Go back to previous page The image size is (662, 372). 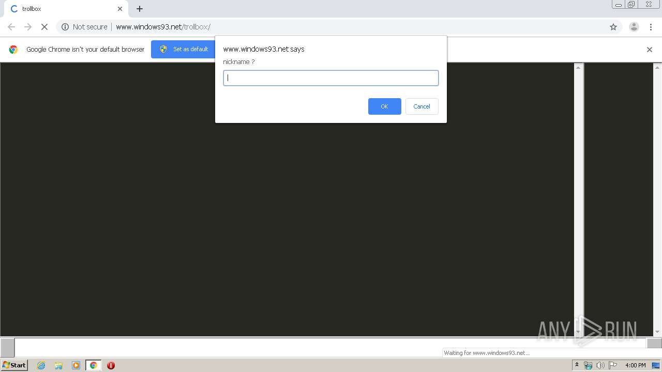click(11, 27)
